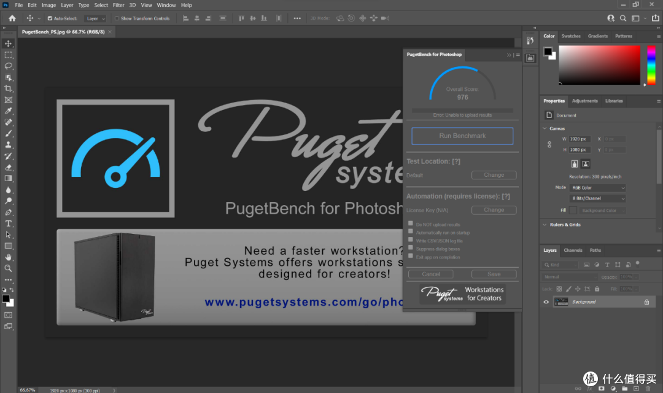663x393 pixels.
Task: Open the Background Color fill dropdown
Action: pos(603,210)
